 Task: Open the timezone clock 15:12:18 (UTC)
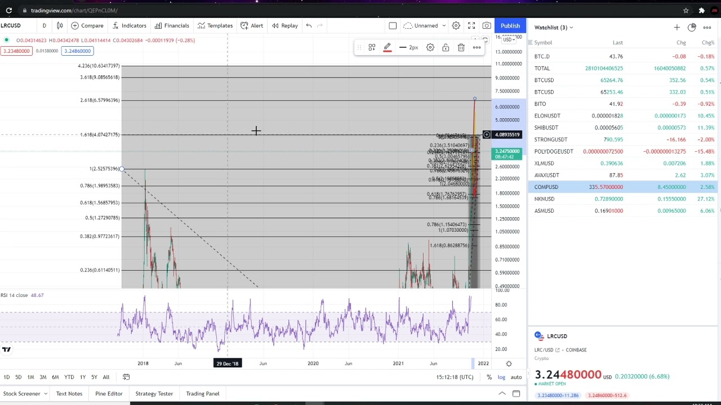click(x=455, y=377)
